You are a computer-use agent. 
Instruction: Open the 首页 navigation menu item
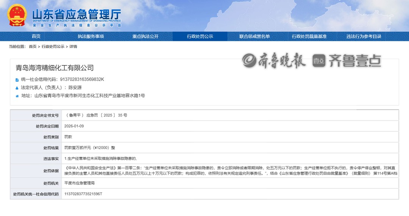(x=36, y=36)
